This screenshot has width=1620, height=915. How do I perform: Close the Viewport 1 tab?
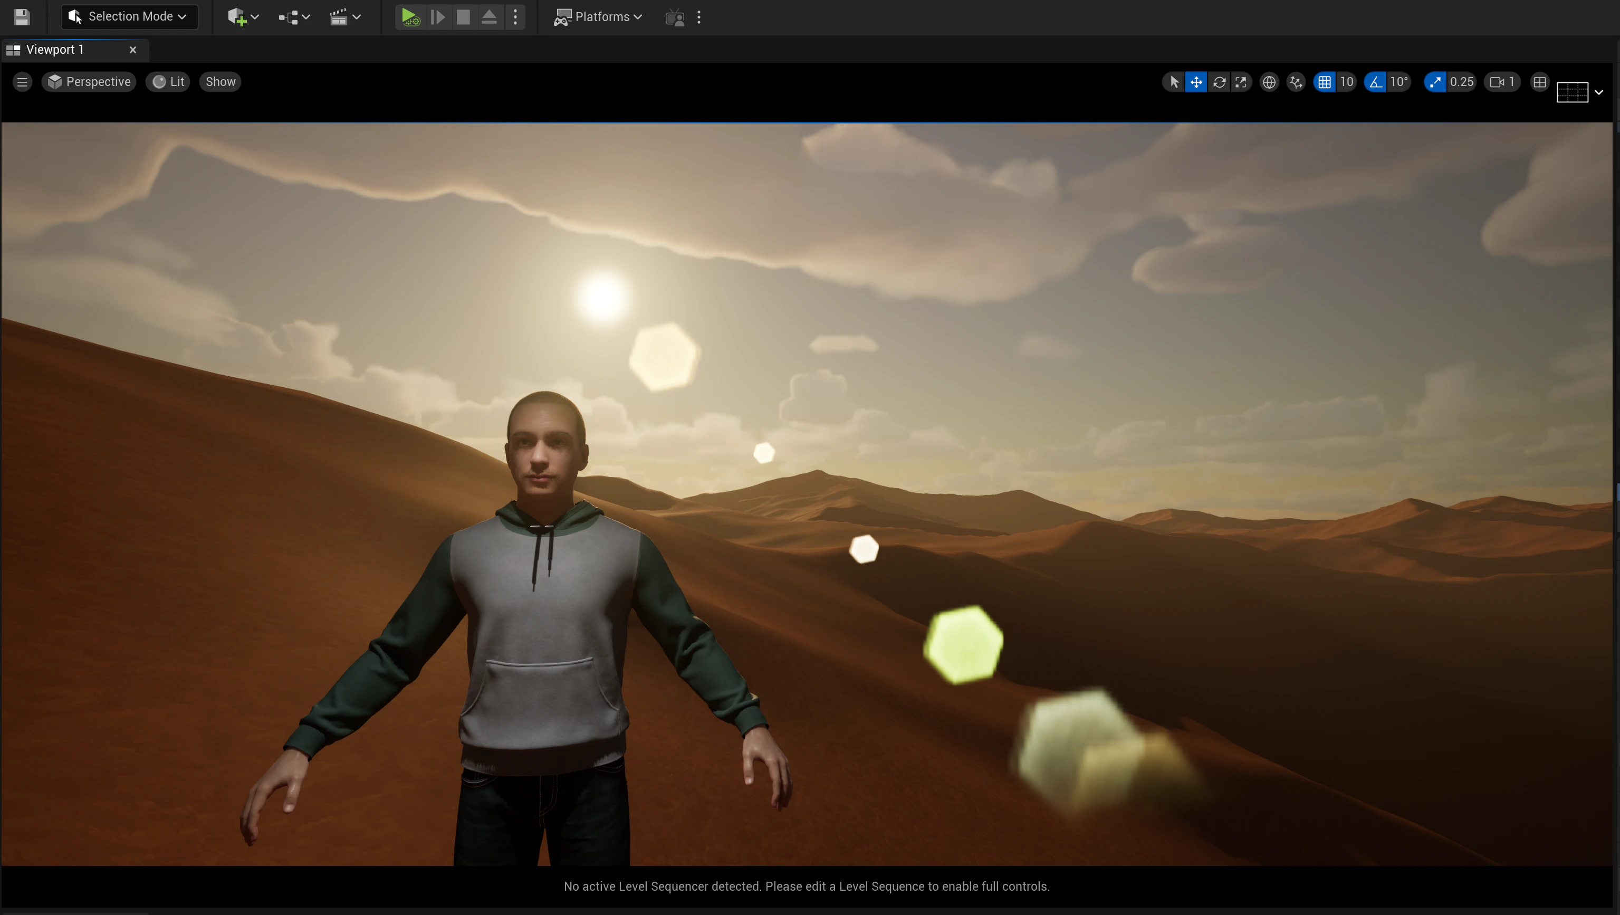click(x=133, y=50)
